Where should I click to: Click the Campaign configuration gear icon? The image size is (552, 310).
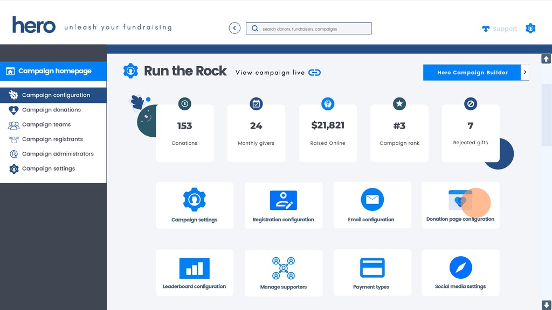[13, 95]
